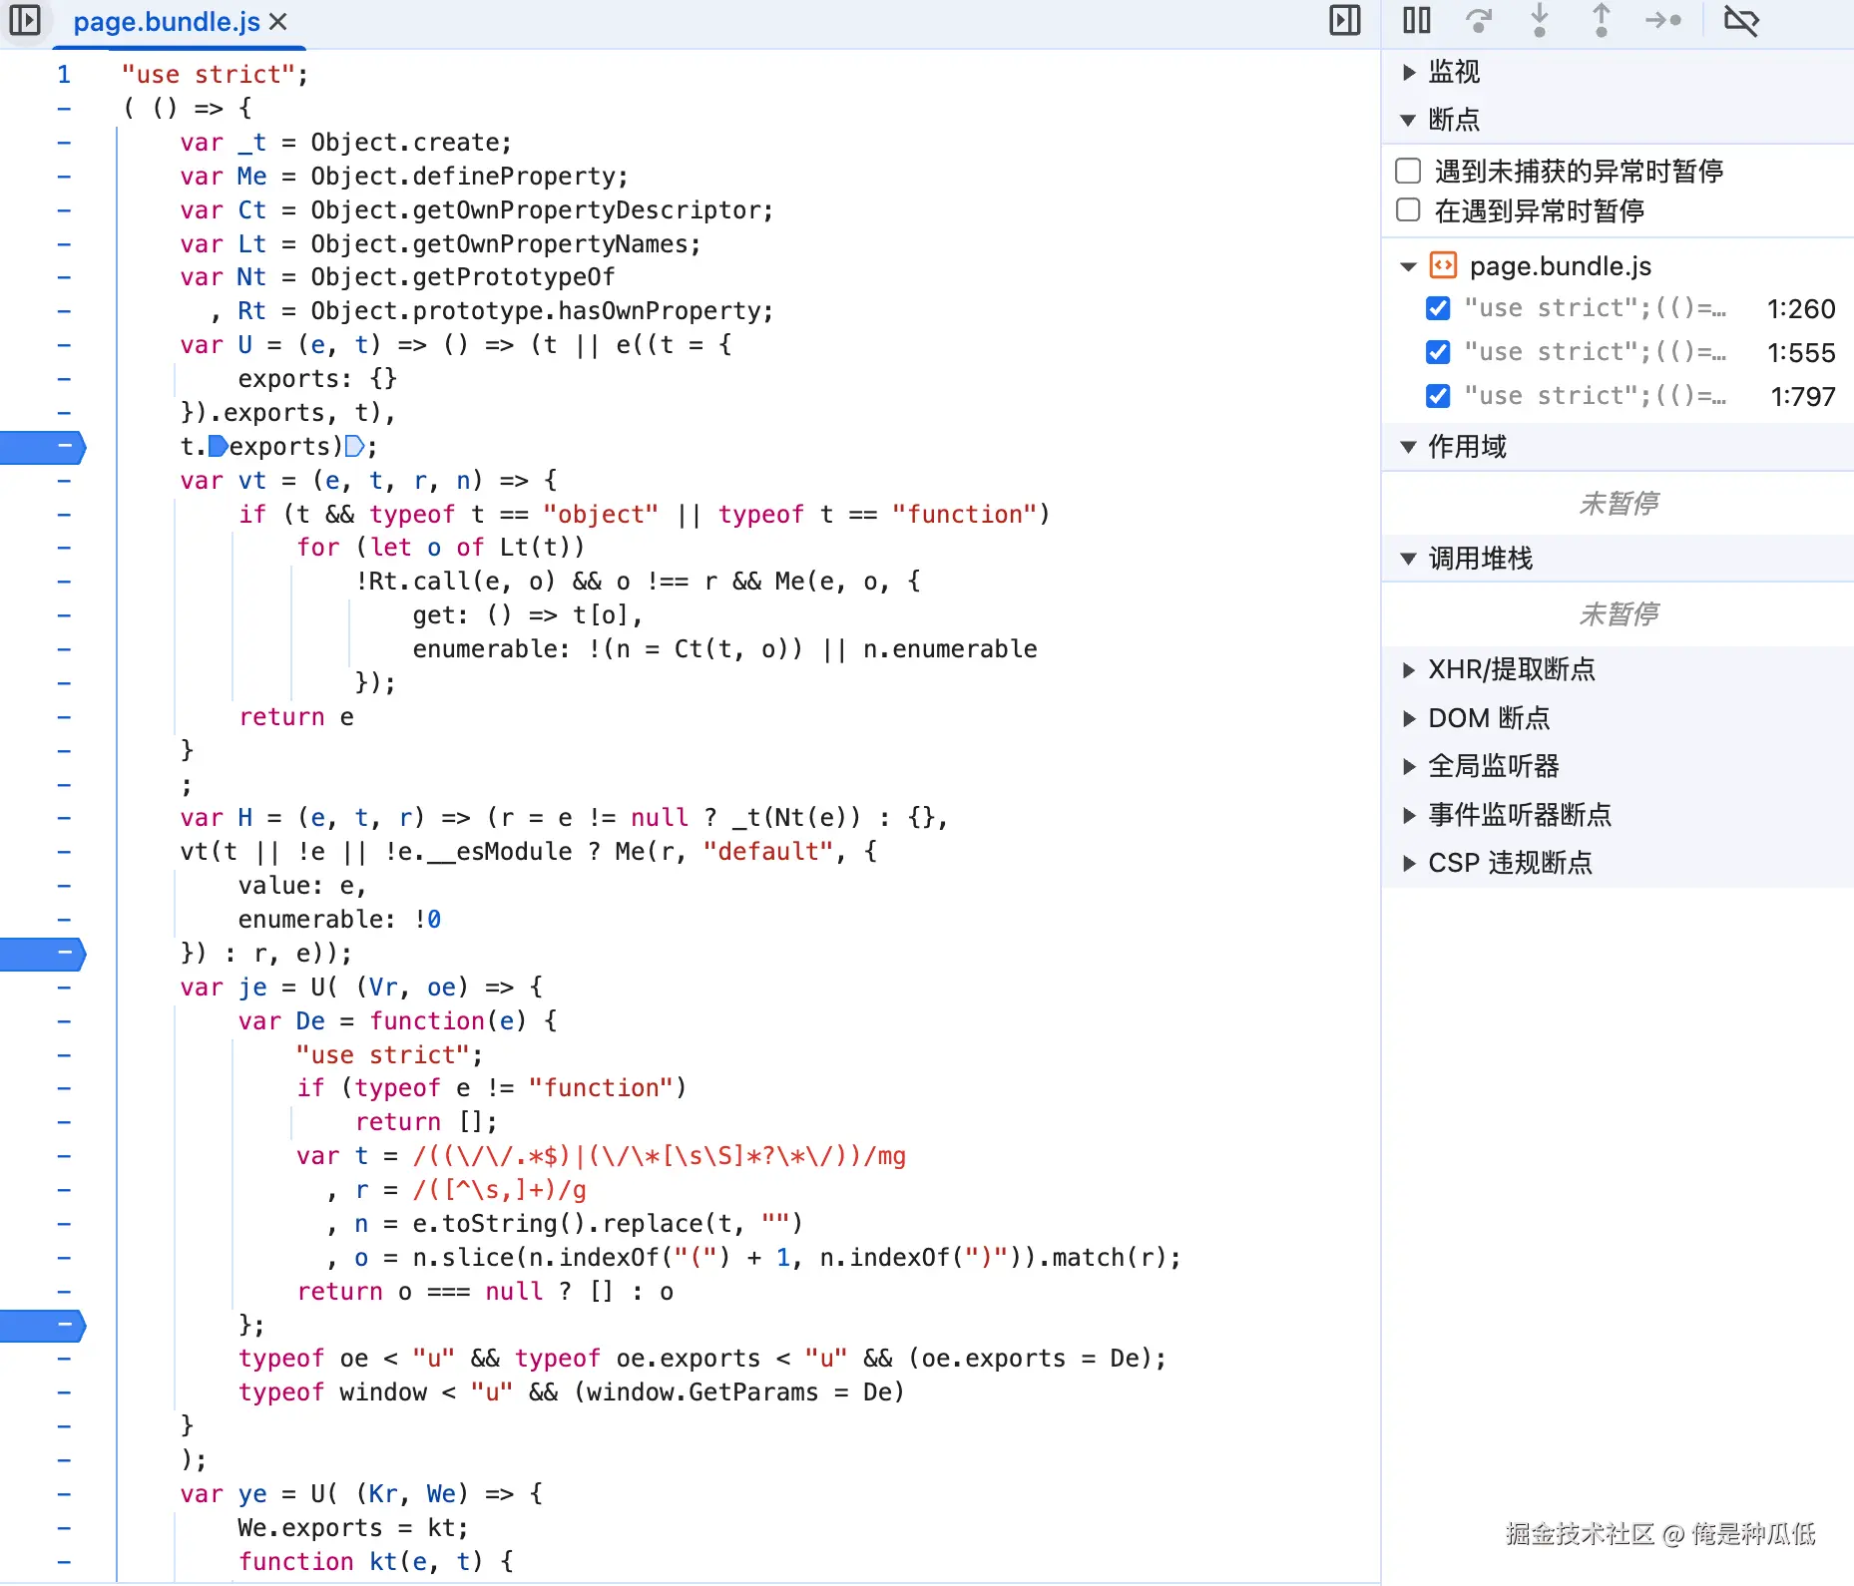1854x1586 pixels.
Task: Click the Step to next statement icon
Action: pyautogui.click(x=1663, y=20)
